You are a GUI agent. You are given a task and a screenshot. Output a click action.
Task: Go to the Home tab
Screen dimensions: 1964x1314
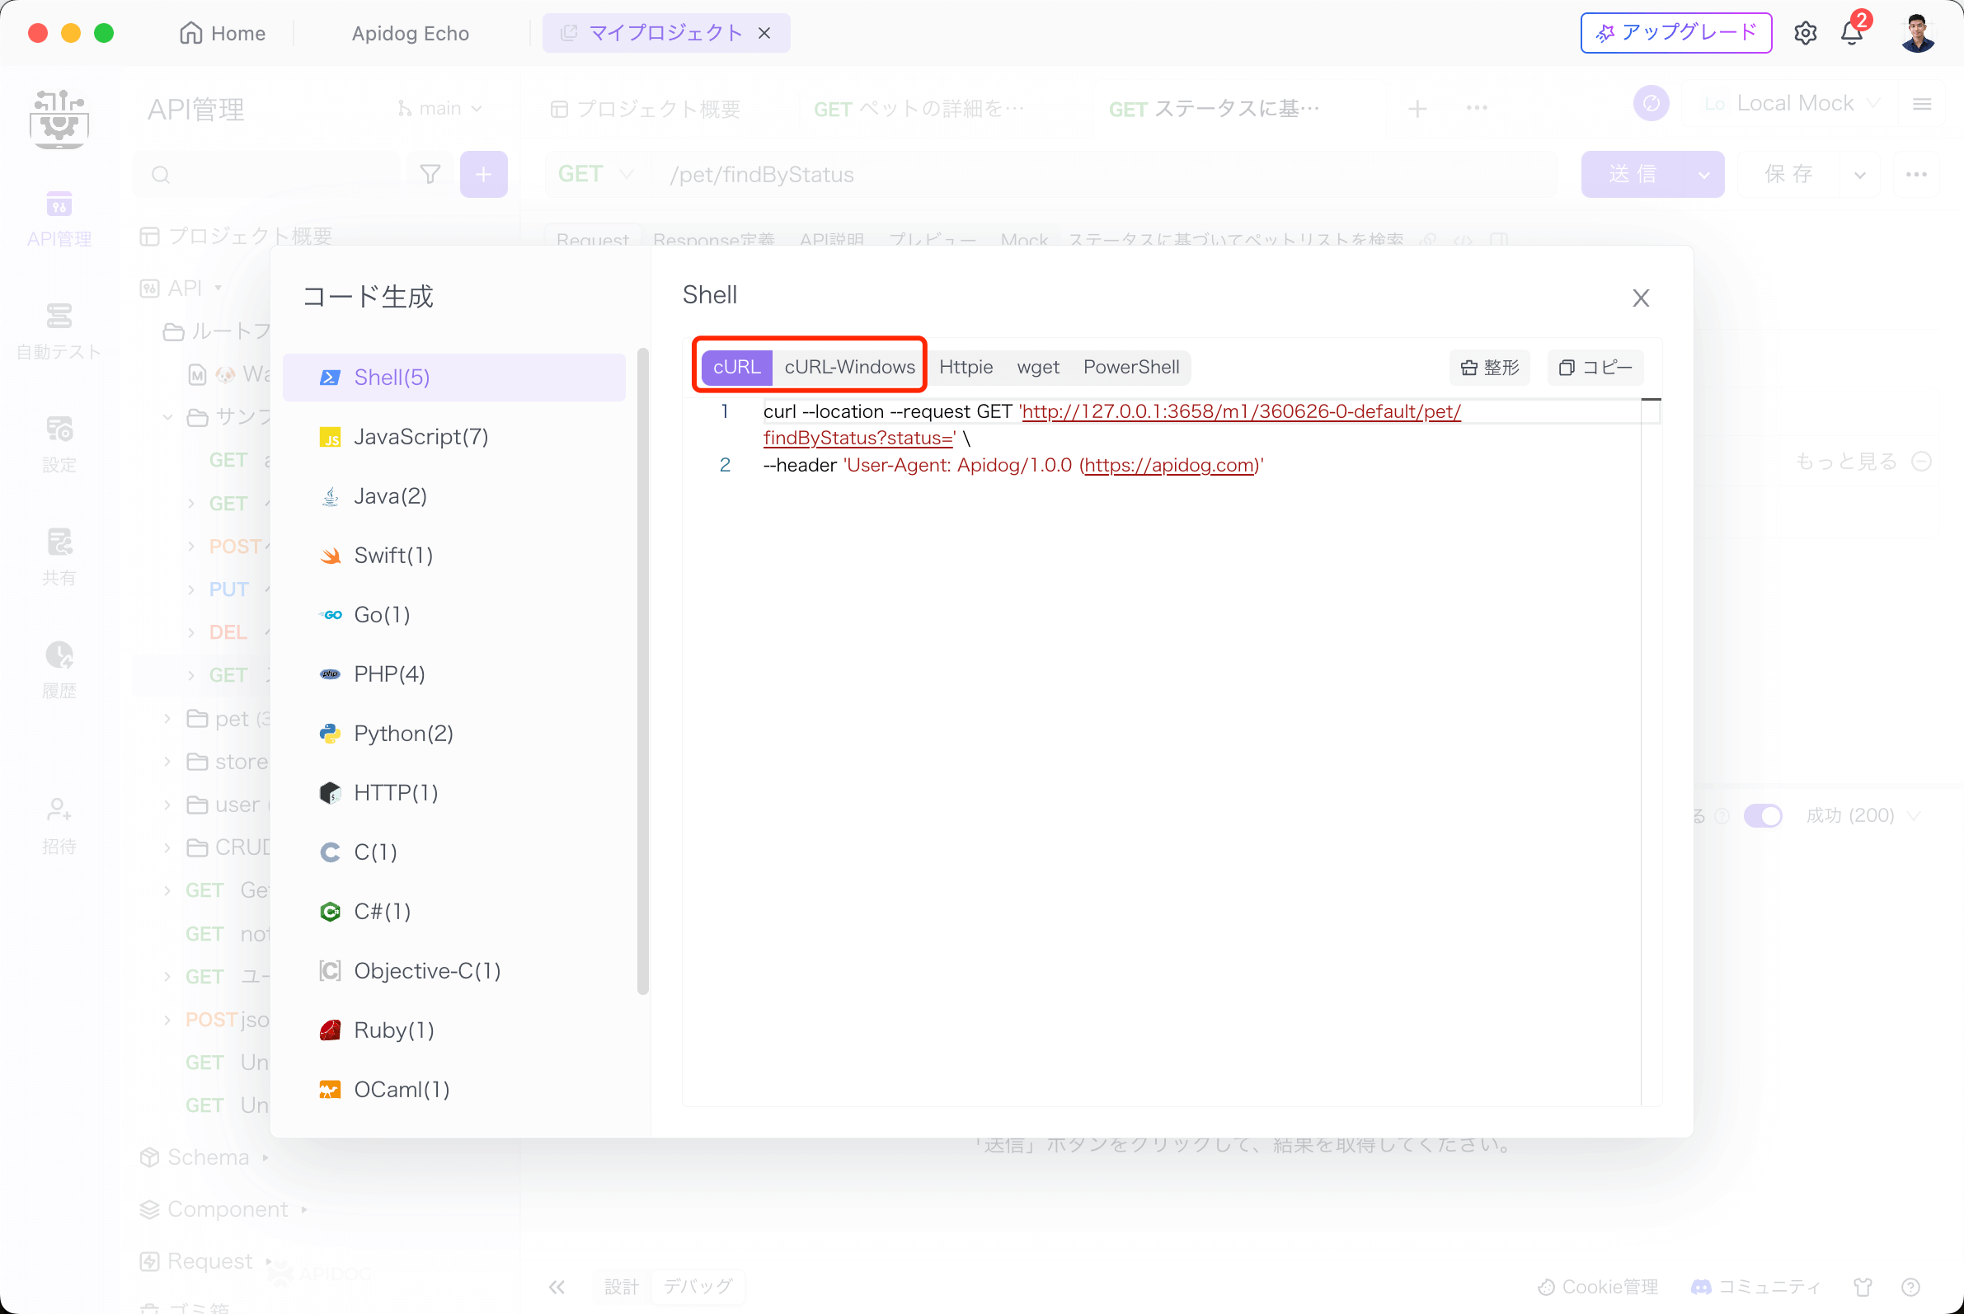tap(222, 33)
